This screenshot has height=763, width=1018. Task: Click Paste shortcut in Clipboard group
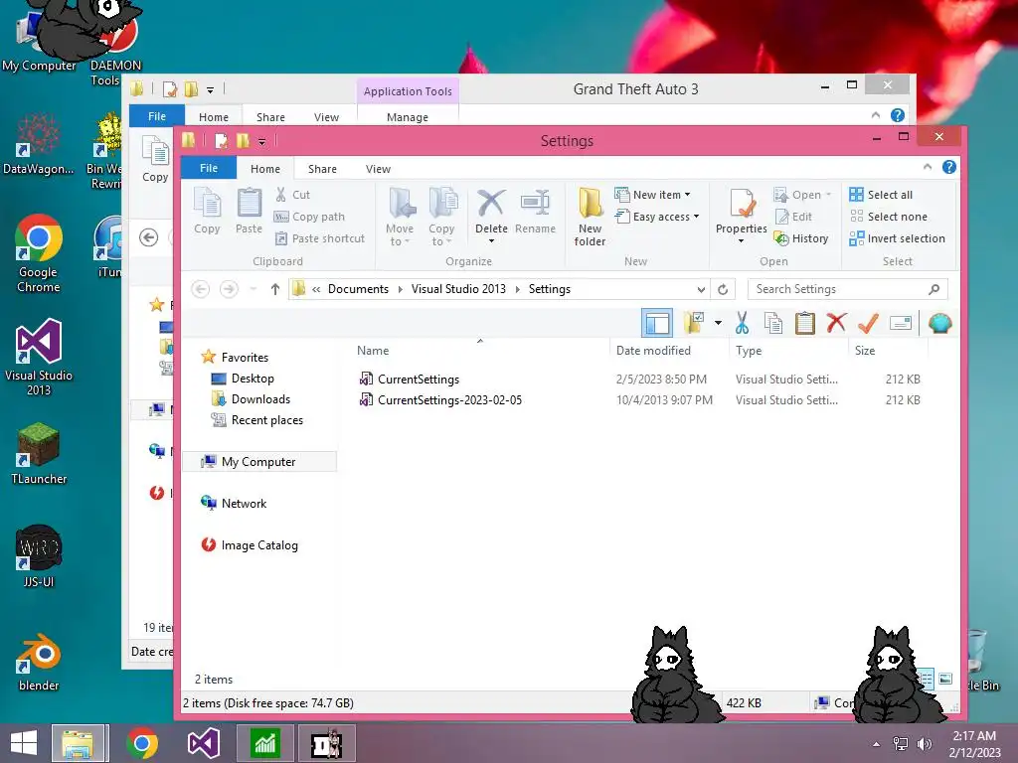tap(319, 238)
